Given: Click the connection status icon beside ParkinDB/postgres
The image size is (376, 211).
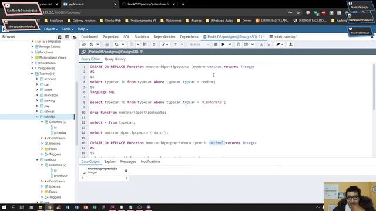Looking at the screenshot, I should point(83,52).
